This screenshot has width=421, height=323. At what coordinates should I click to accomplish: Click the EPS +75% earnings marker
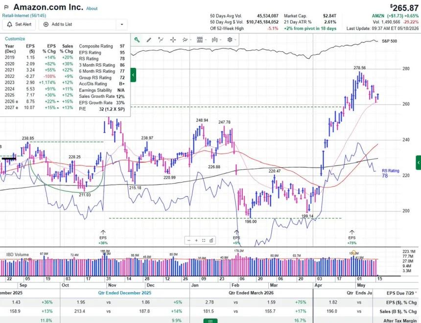351,238
